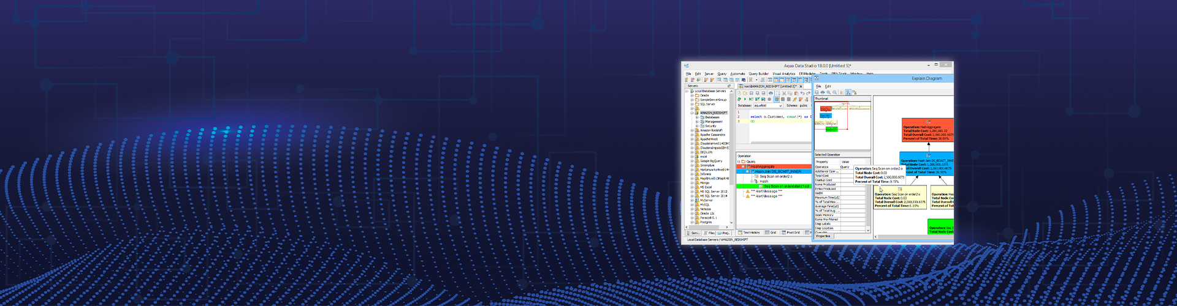This screenshot has height=306, width=1177.
Task: Close the AMAZON_REDSHIFT query editor tab
Action: [x=801, y=86]
